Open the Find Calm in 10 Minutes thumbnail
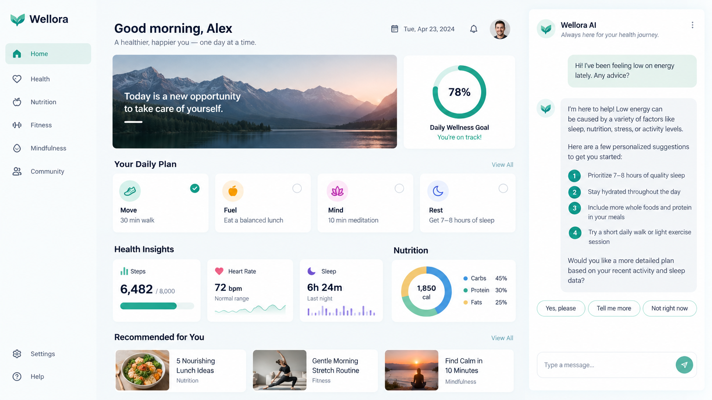The height and width of the screenshot is (400, 712). (x=412, y=370)
